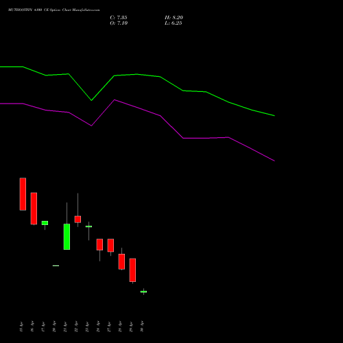Click the 20 Apr flat green candle
This screenshot has height=343, width=343.
pos(56,265)
